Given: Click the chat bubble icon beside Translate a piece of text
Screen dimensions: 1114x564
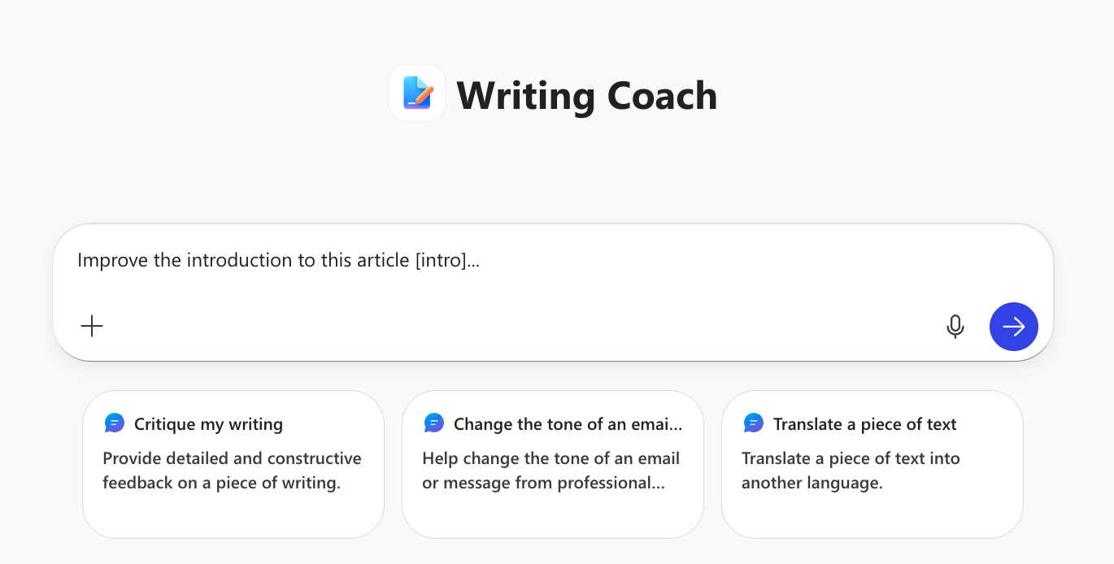Looking at the screenshot, I should point(754,423).
